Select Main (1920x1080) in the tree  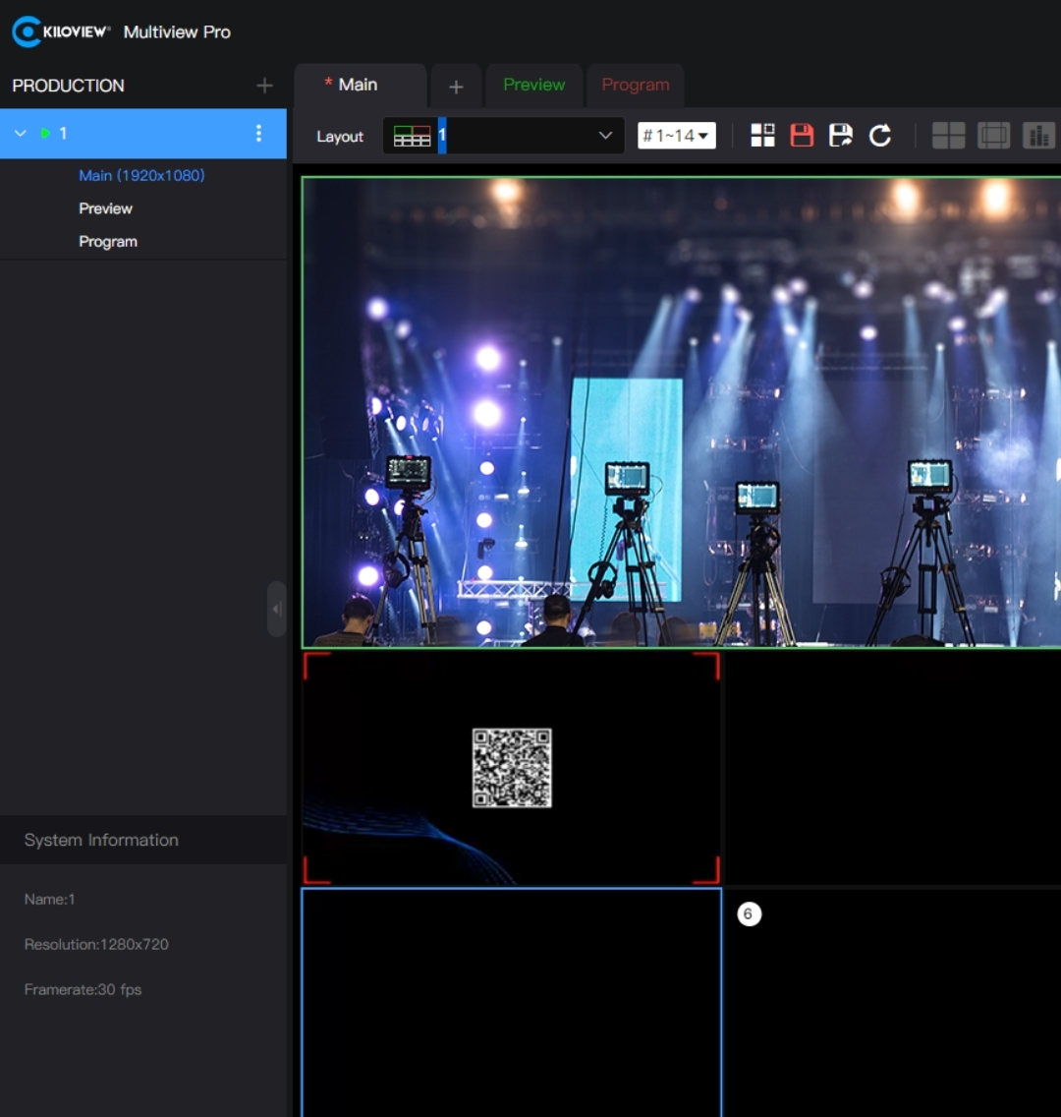pos(141,176)
